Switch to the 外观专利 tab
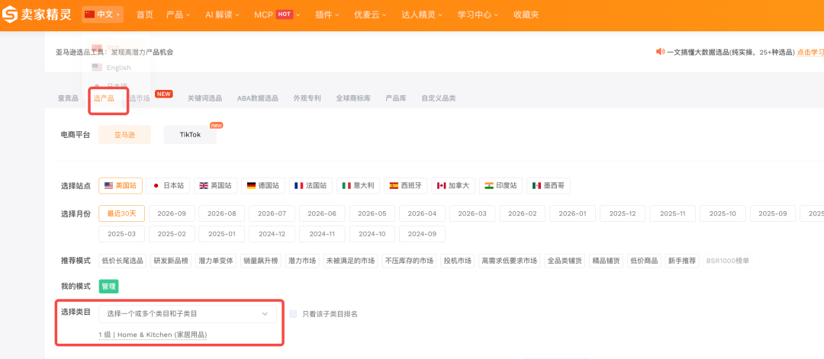 (x=307, y=98)
